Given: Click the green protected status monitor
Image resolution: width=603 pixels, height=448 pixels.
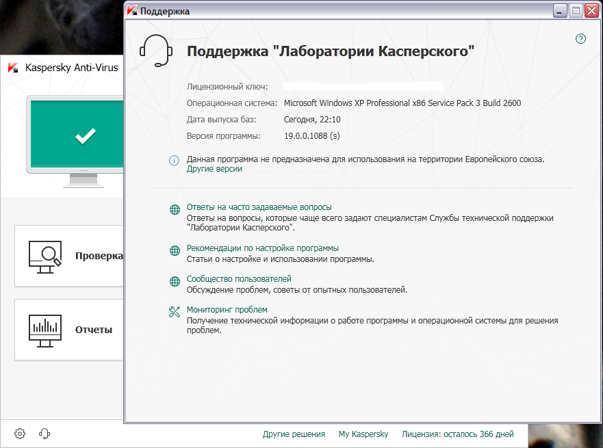Looking at the screenshot, I should point(75,142).
